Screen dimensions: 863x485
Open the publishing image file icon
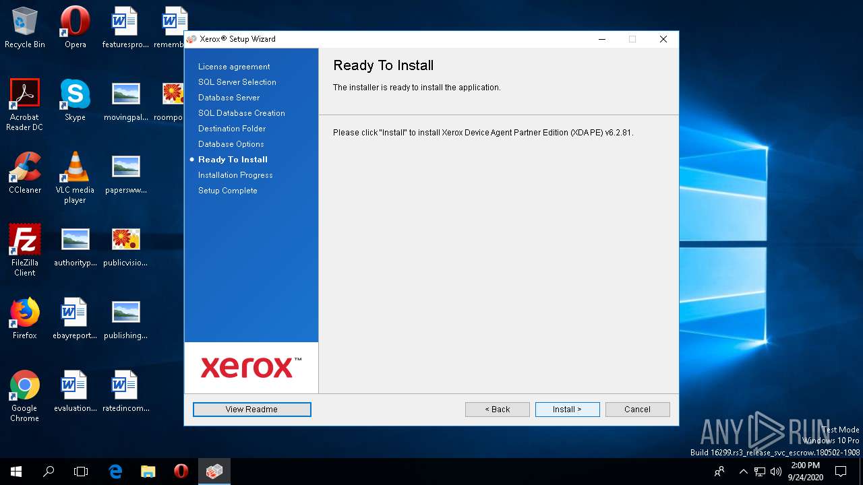coord(125,319)
